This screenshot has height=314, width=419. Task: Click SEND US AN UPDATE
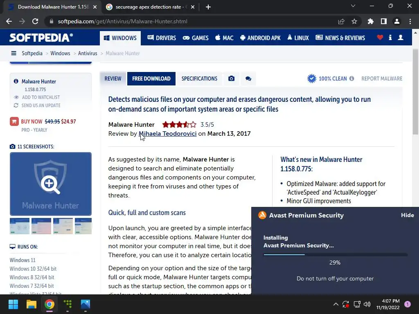(41, 105)
